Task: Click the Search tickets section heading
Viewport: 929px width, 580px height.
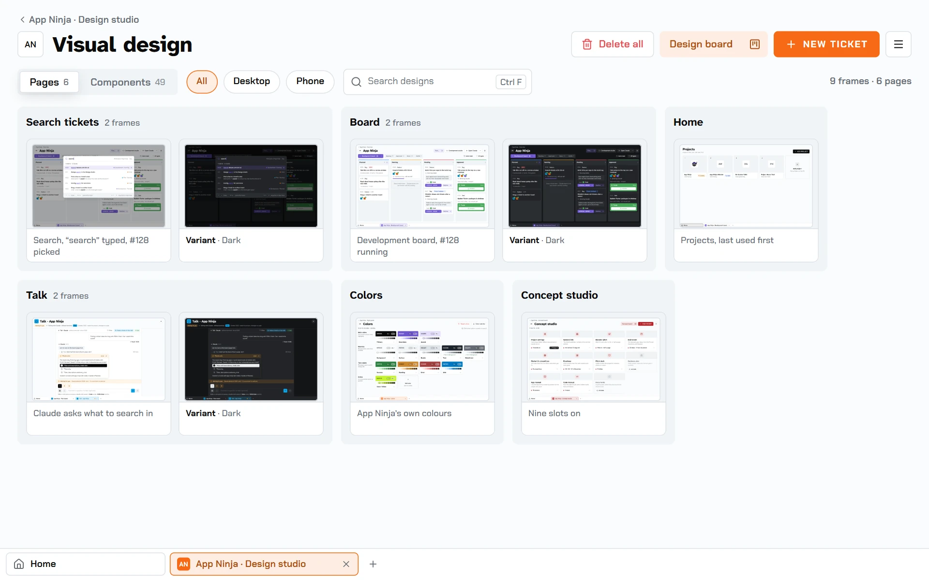Action: tap(62, 122)
